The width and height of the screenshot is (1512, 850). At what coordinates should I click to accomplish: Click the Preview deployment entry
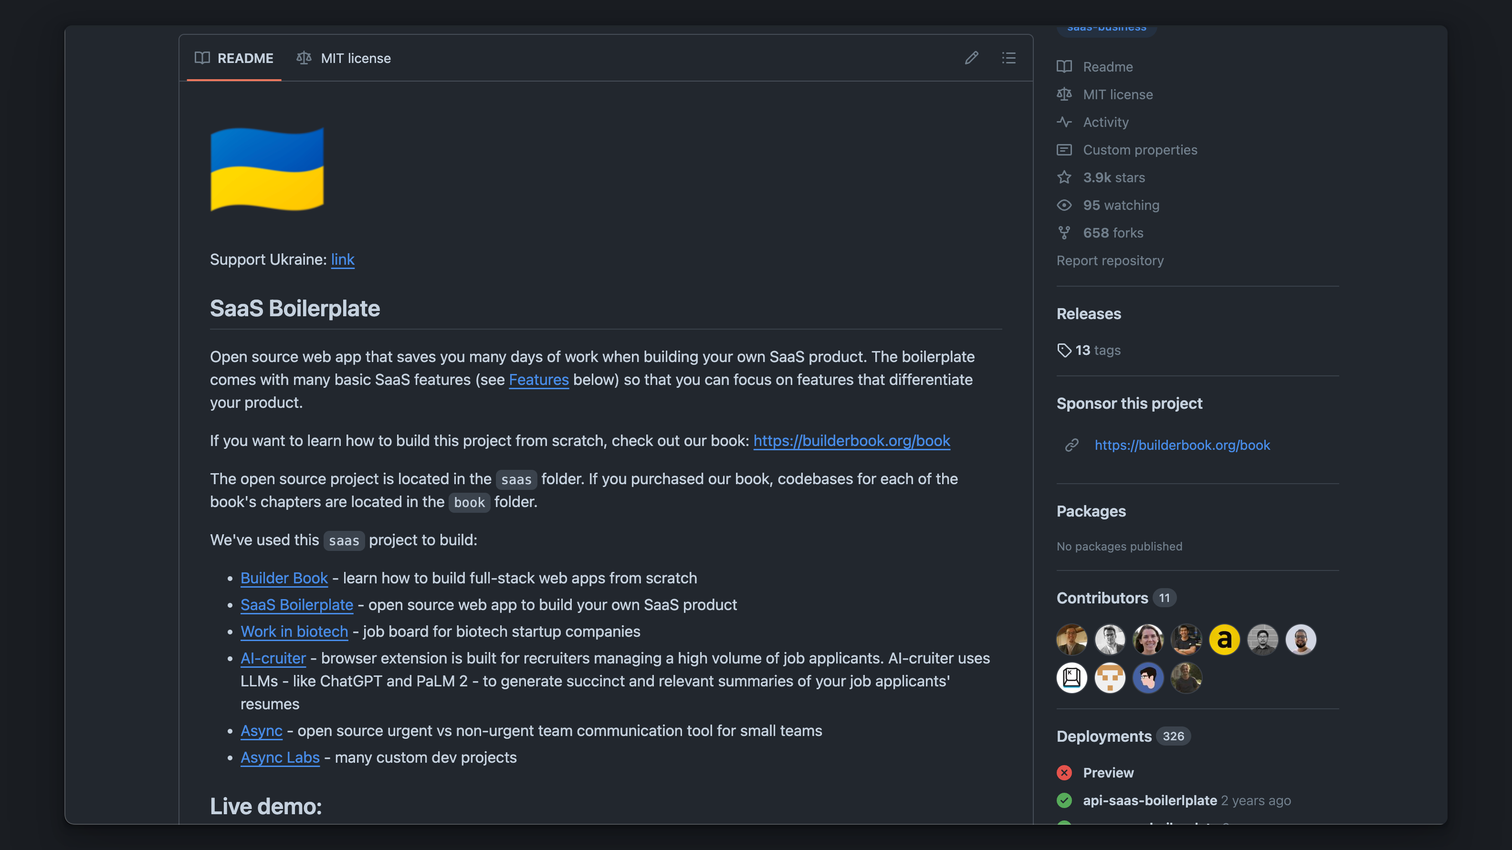[1108, 773]
